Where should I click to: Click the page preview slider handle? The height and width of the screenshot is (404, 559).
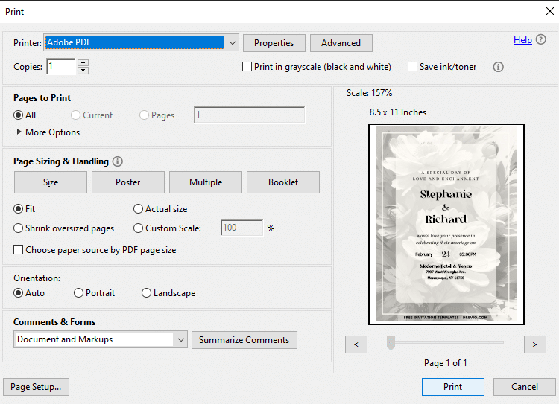pos(391,343)
